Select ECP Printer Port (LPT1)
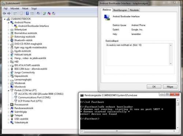Viewport: 183px width, 136px height. (x=30, y=101)
